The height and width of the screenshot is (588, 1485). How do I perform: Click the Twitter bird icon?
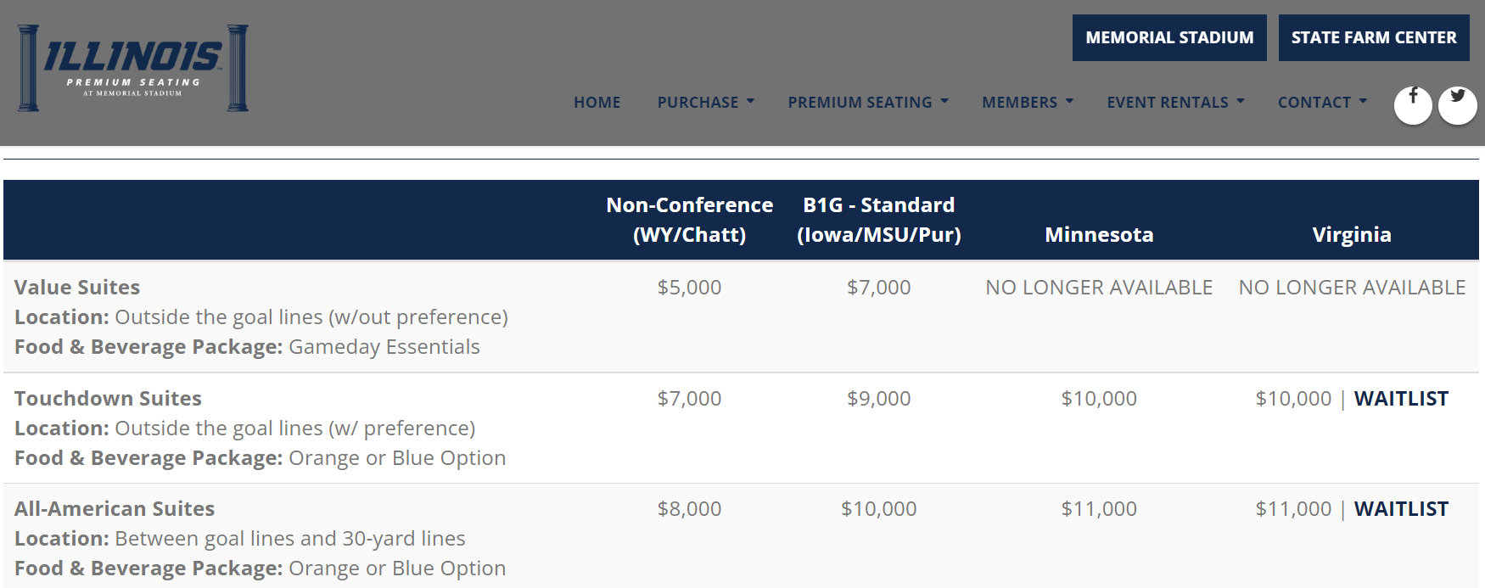pyautogui.click(x=1458, y=104)
